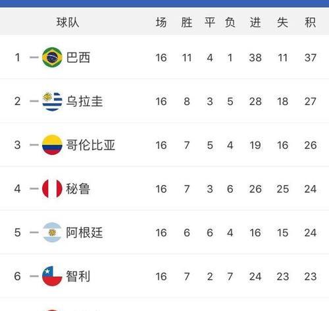Click the 进 goals-for column header
Screen dimensions: 329x311
click(255, 22)
